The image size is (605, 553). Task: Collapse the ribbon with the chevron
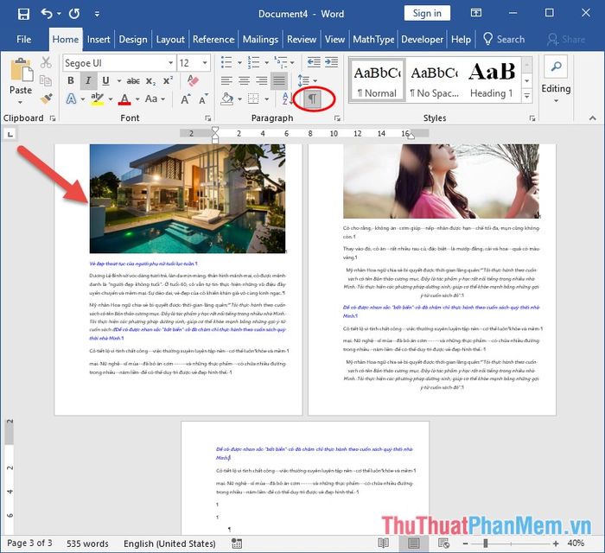pos(592,118)
